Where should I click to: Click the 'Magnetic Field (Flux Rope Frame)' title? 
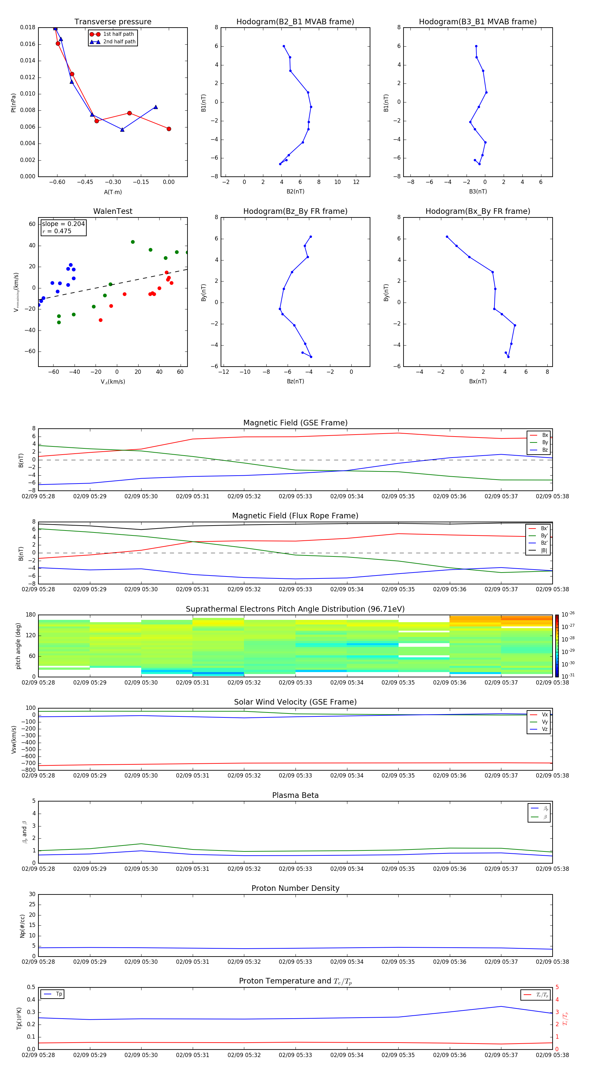pos(295,515)
